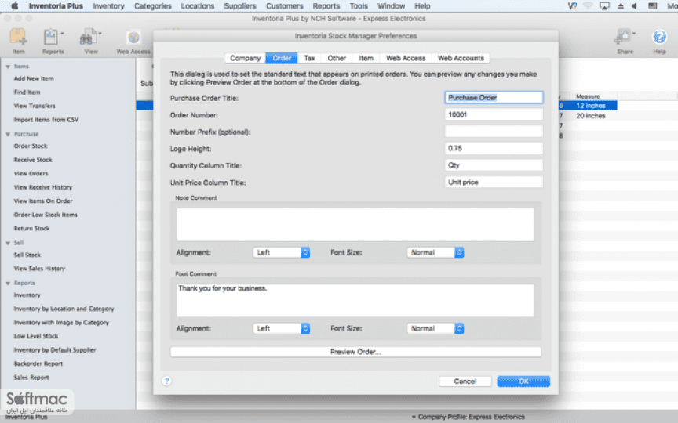The height and width of the screenshot is (423, 678).
Task: Click the Cancel button
Action: (x=465, y=381)
